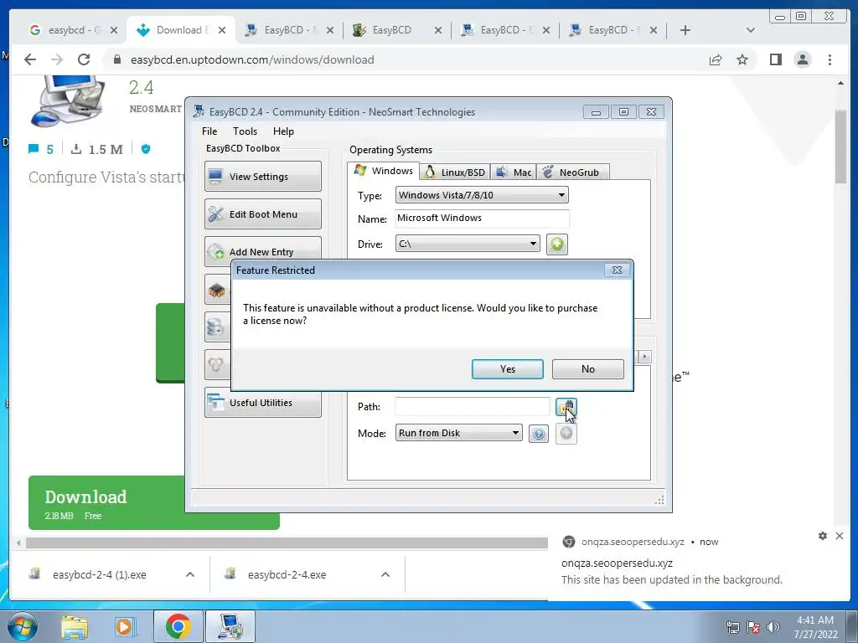
Task: Open EasyBCD File menu
Action: (x=209, y=131)
